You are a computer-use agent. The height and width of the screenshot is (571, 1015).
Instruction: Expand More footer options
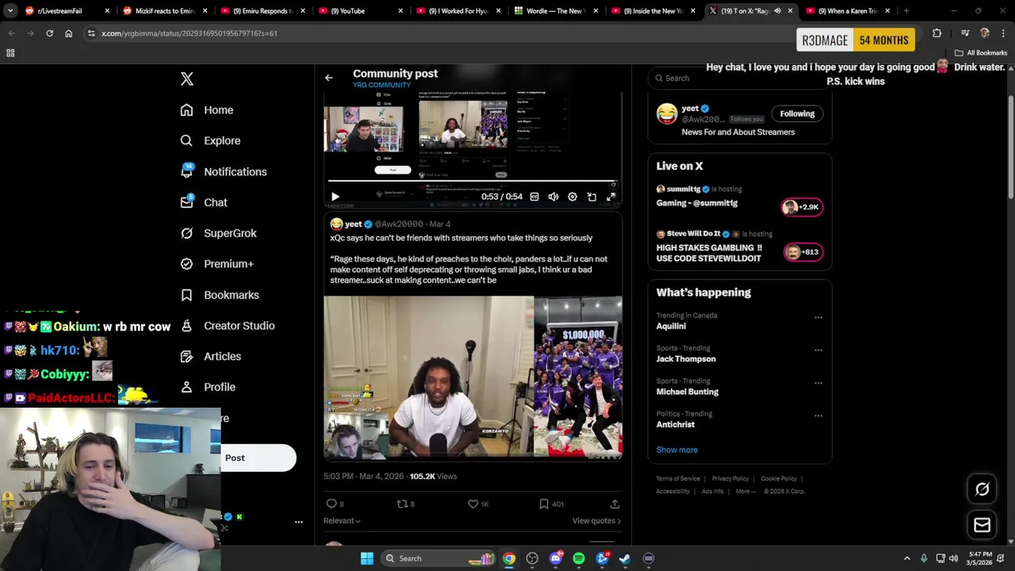tap(745, 492)
